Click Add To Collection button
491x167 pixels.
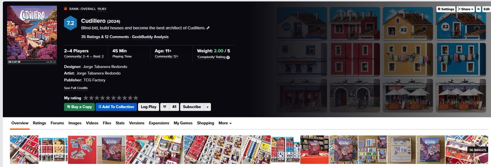[116, 107]
